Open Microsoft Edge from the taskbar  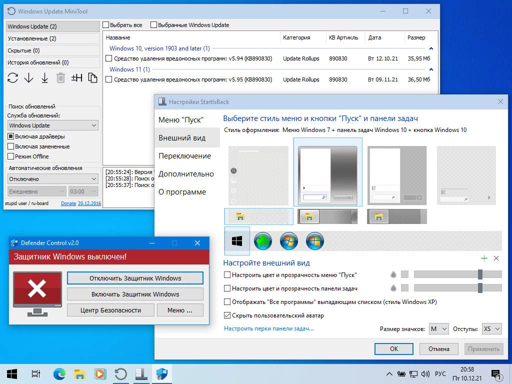[x=59, y=373]
